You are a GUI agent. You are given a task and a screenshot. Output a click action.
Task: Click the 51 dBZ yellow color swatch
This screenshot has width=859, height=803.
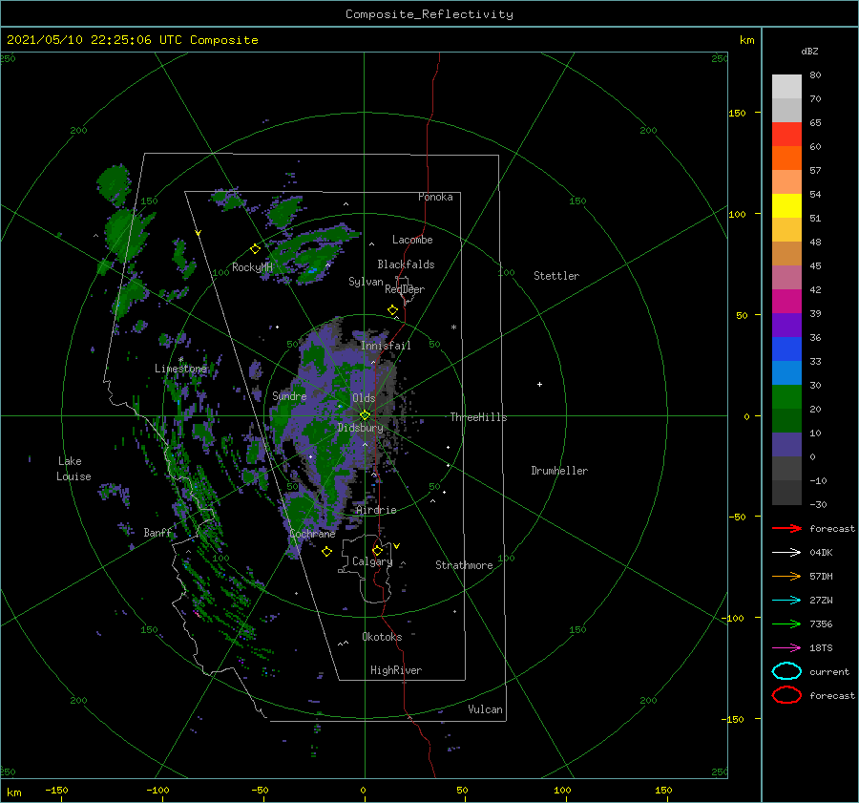coord(786,205)
